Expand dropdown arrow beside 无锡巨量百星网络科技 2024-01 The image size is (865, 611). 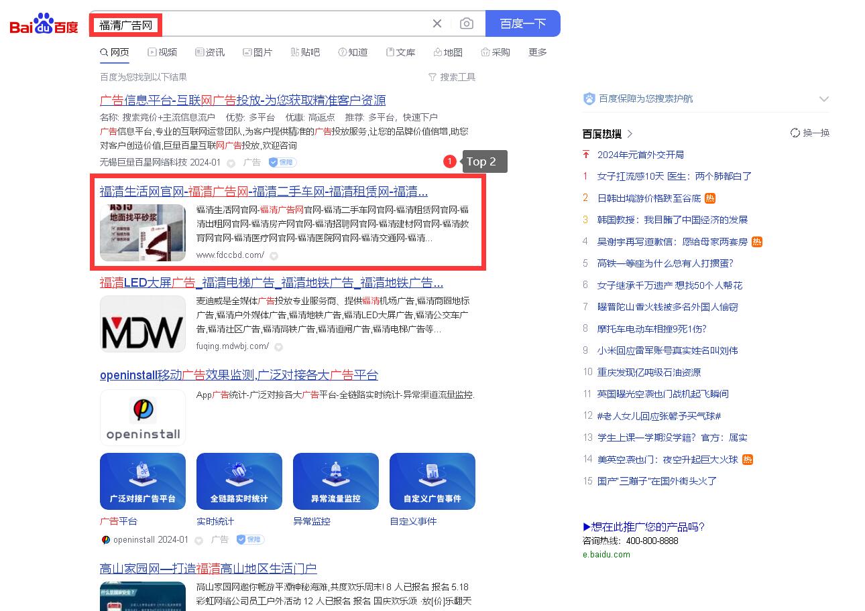tap(231, 163)
